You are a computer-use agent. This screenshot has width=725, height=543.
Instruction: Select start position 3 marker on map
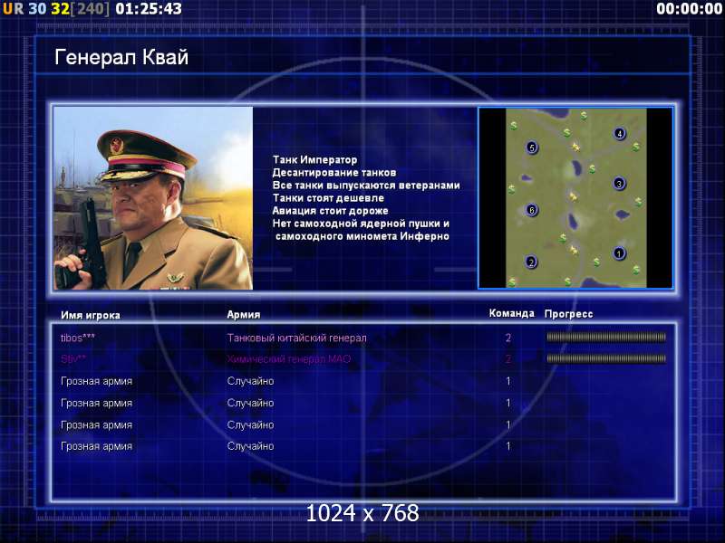(x=619, y=184)
